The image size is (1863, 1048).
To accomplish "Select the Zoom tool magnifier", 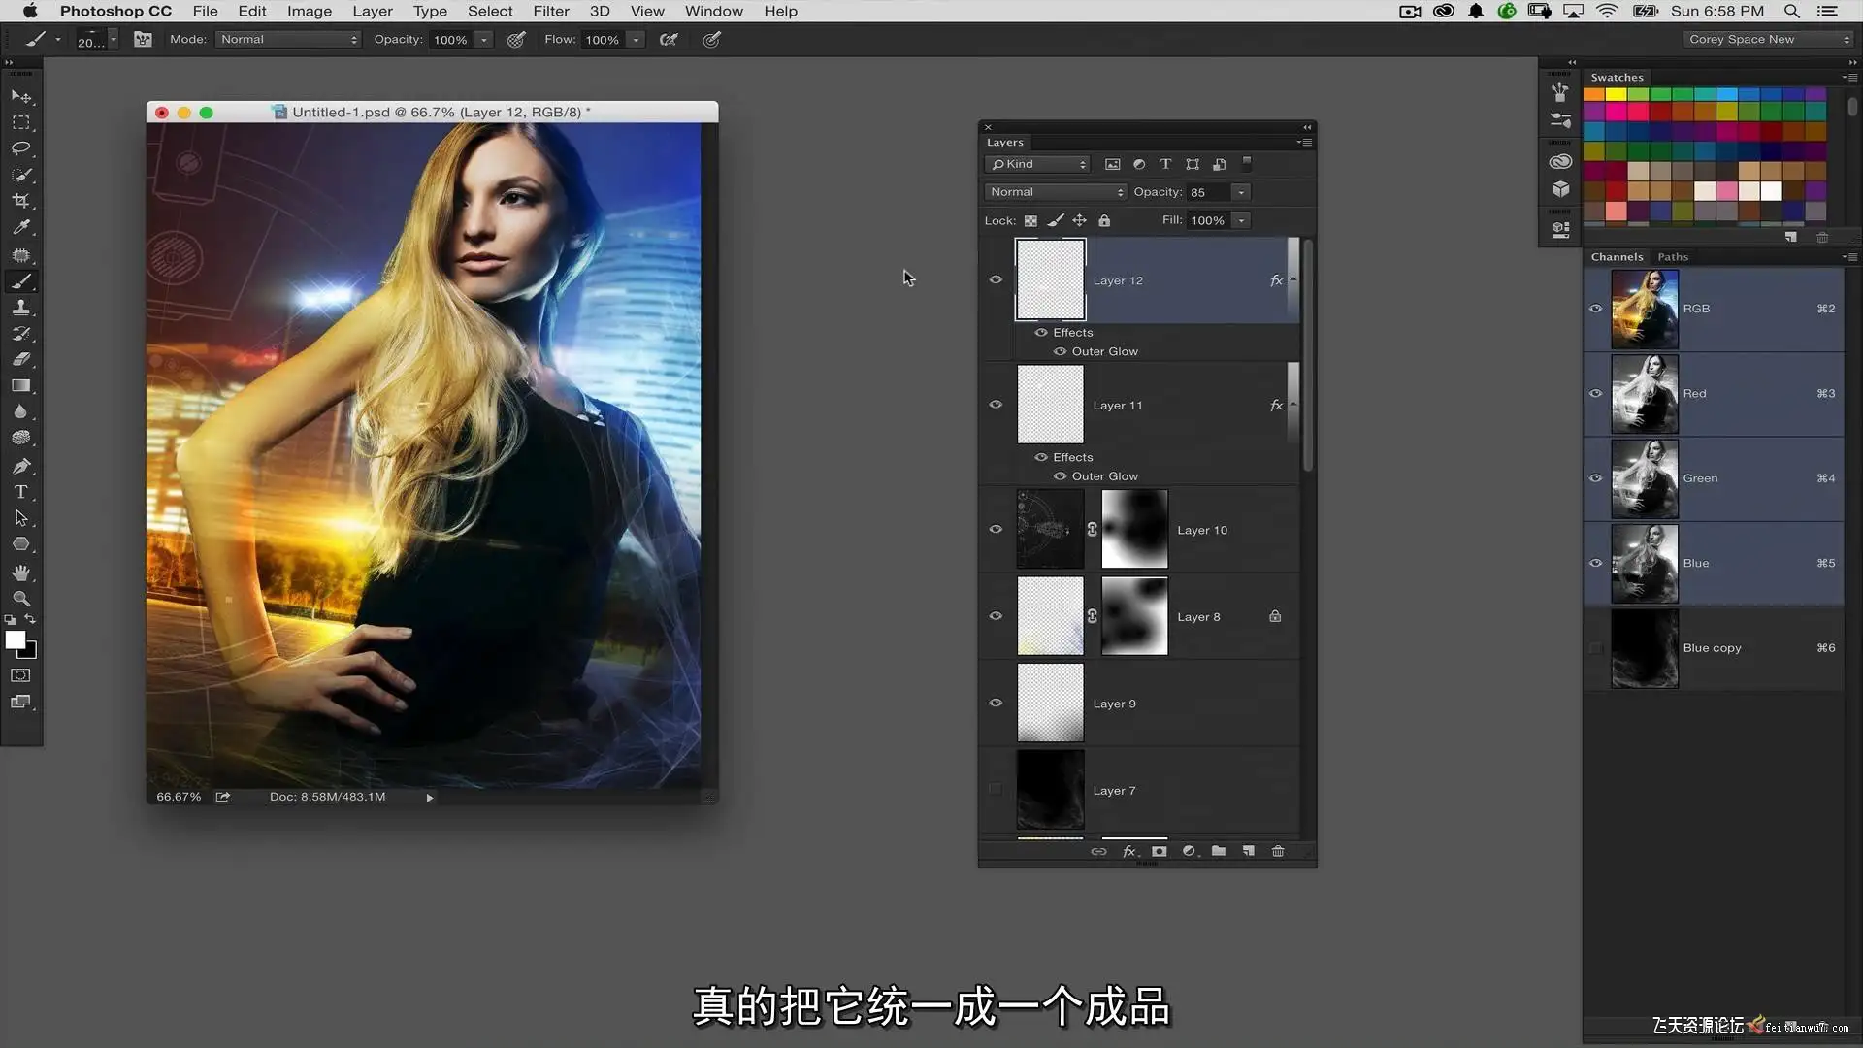I will click(x=20, y=599).
